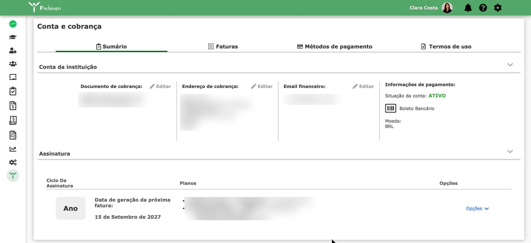
Task: Edit the Documento de cobrança
Action: coord(160,87)
